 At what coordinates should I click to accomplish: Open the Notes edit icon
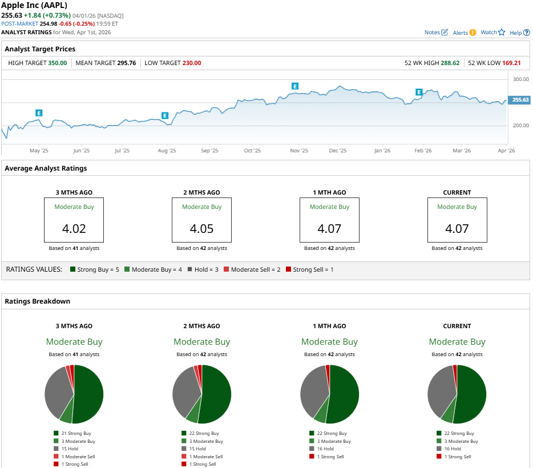coord(445,33)
